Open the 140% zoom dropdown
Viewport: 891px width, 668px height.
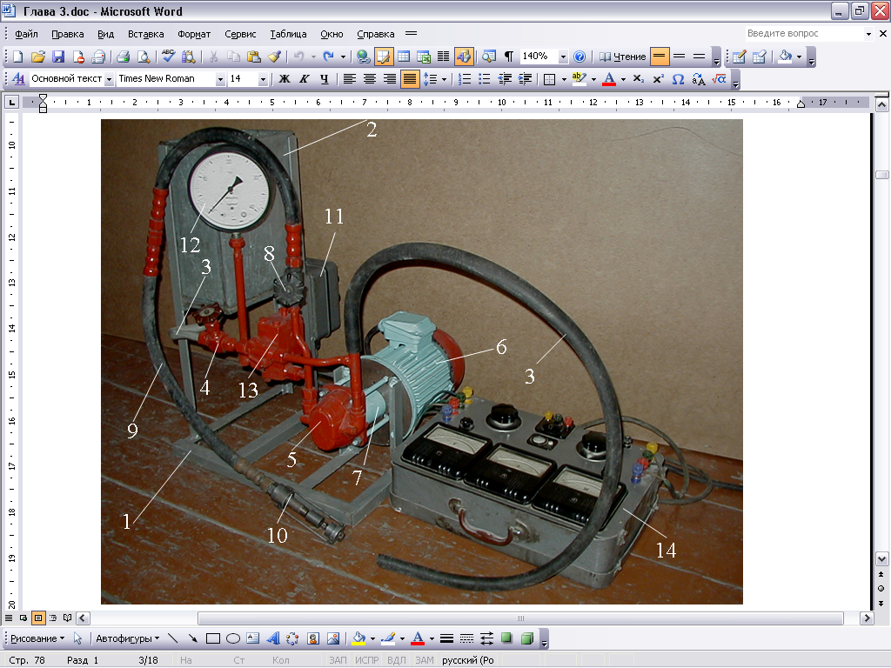click(x=563, y=57)
